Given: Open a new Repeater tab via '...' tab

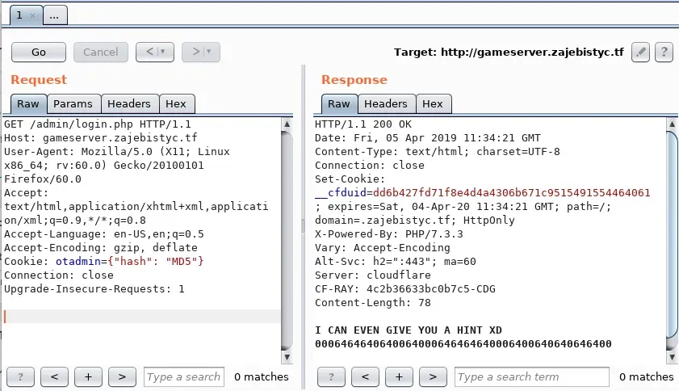Looking at the screenshot, I should coord(54,15).
